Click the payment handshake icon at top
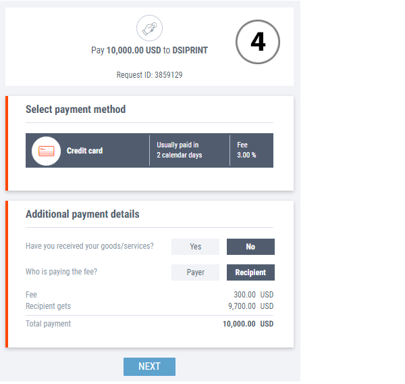 (149, 28)
